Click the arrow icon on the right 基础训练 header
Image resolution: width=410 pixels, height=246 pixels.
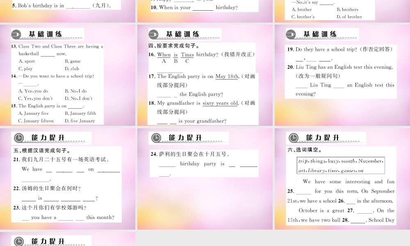[291, 34]
